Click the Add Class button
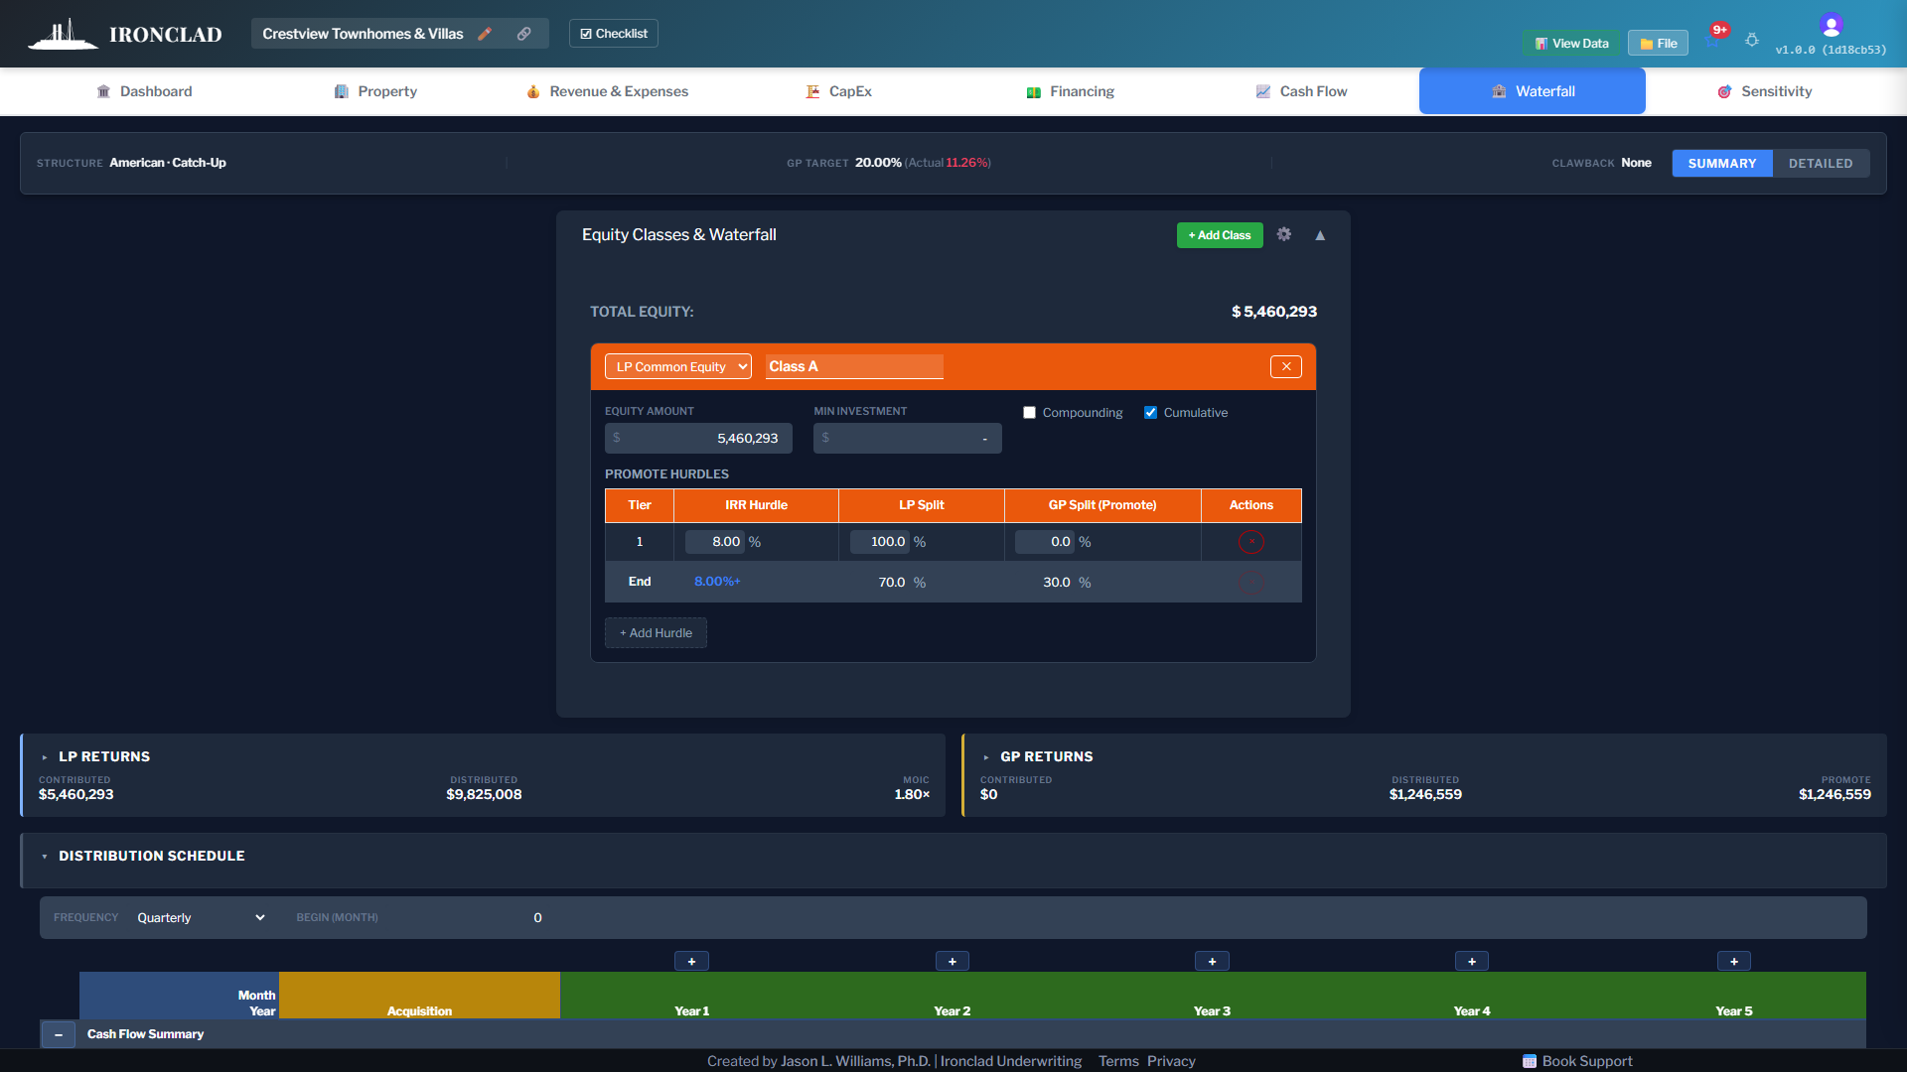Image resolution: width=1907 pixels, height=1072 pixels. pos(1220,235)
